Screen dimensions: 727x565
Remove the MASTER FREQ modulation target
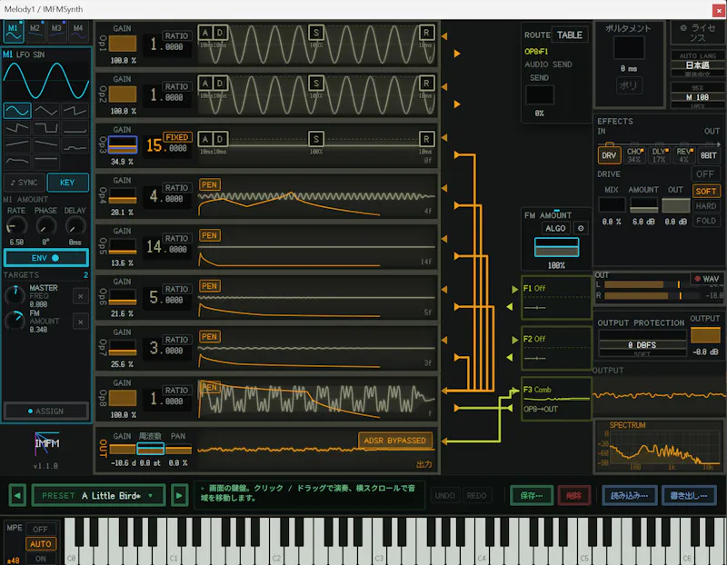click(x=81, y=296)
